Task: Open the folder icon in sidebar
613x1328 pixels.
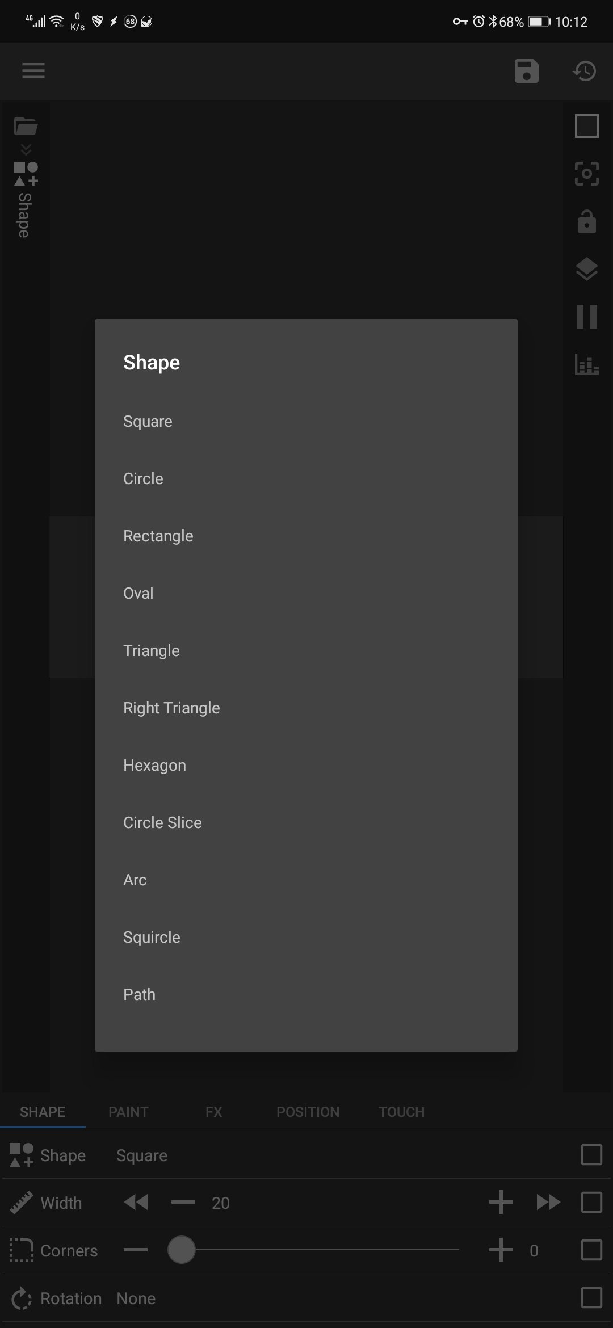Action: 26,126
